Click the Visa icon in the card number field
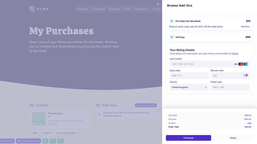Viewport: 257px width, 144px height. click(236, 64)
